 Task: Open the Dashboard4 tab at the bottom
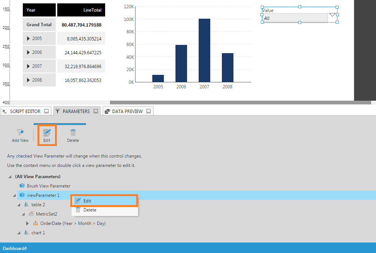click(x=15, y=248)
